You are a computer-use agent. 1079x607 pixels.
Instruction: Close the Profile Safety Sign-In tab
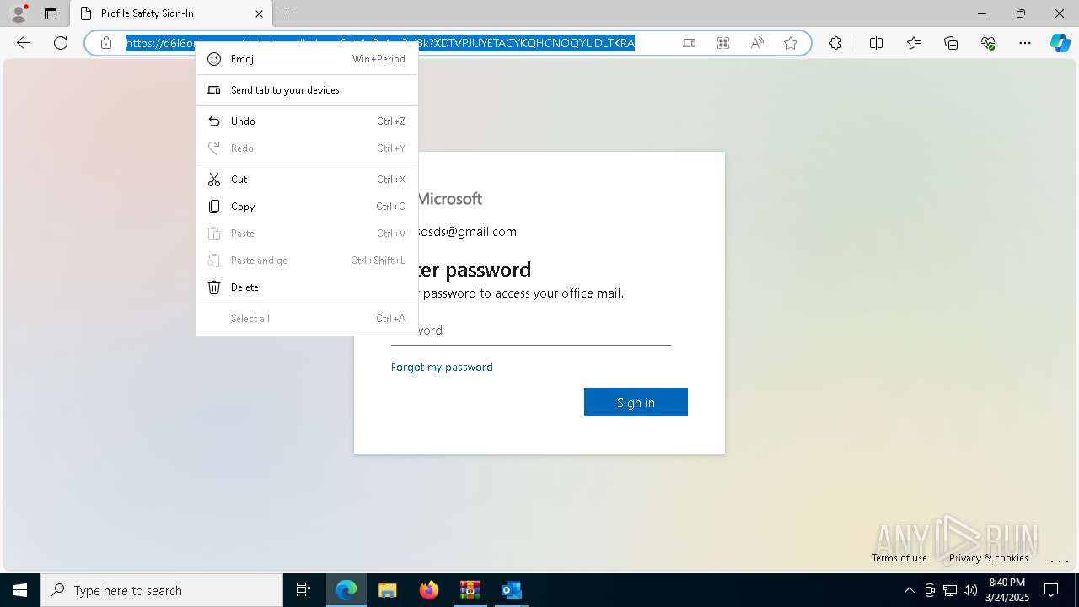tap(259, 13)
